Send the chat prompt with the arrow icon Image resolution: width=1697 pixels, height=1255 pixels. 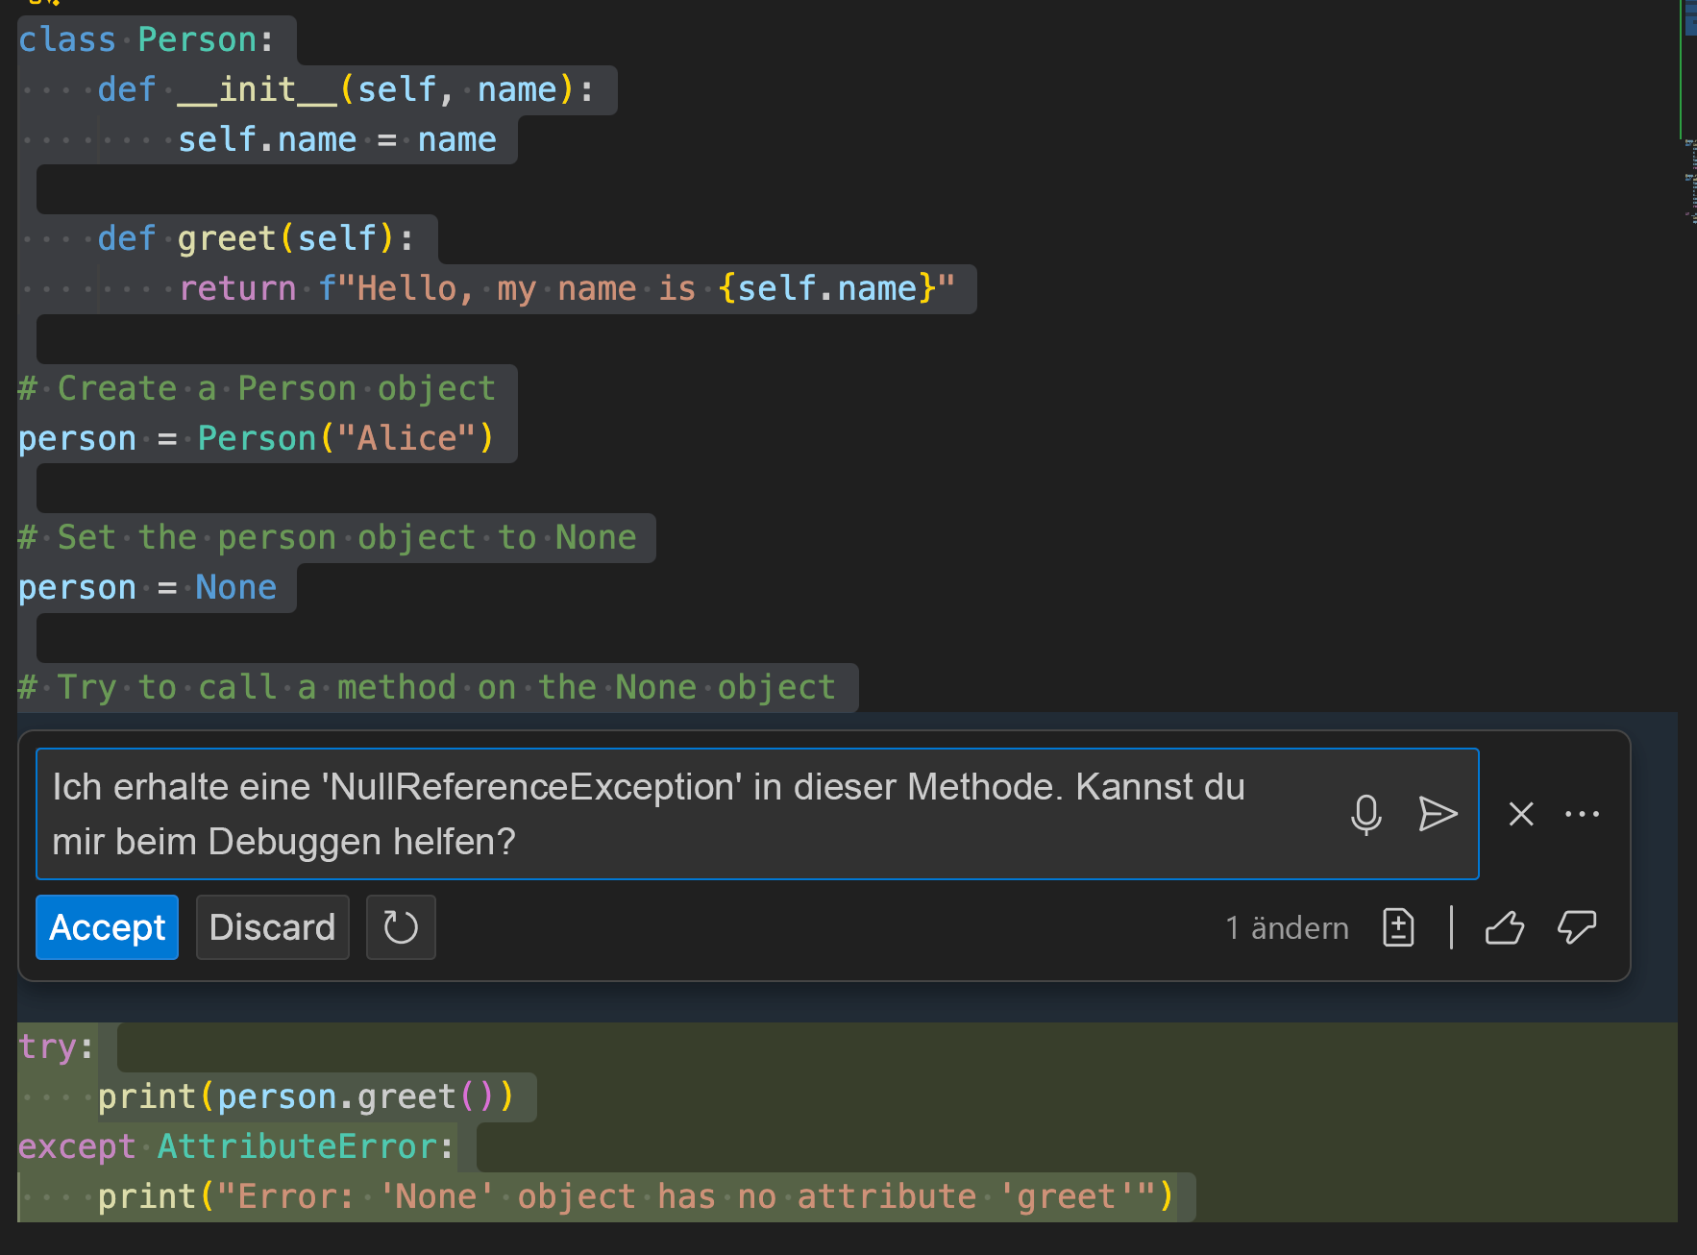(1438, 814)
